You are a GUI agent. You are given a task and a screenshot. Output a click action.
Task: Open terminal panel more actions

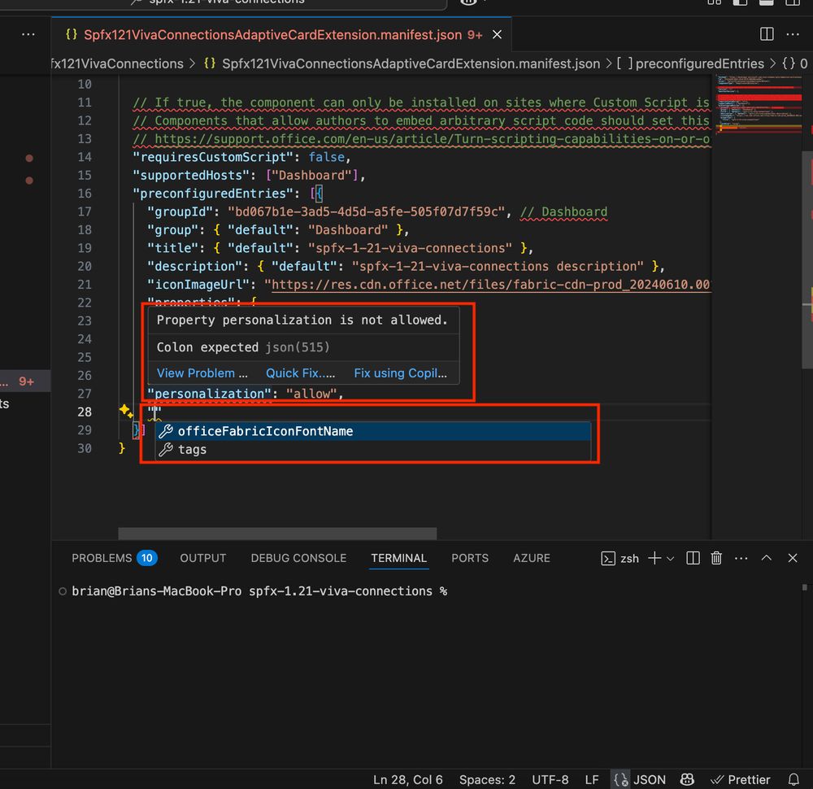[x=741, y=558]
